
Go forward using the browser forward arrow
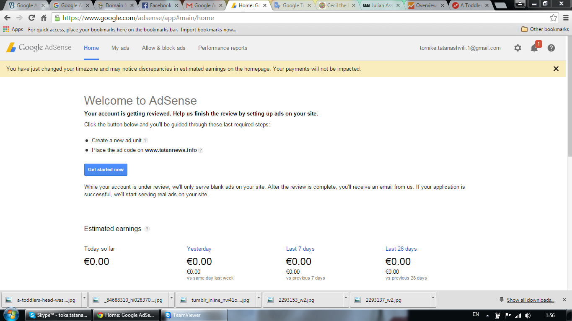point(19,18)
